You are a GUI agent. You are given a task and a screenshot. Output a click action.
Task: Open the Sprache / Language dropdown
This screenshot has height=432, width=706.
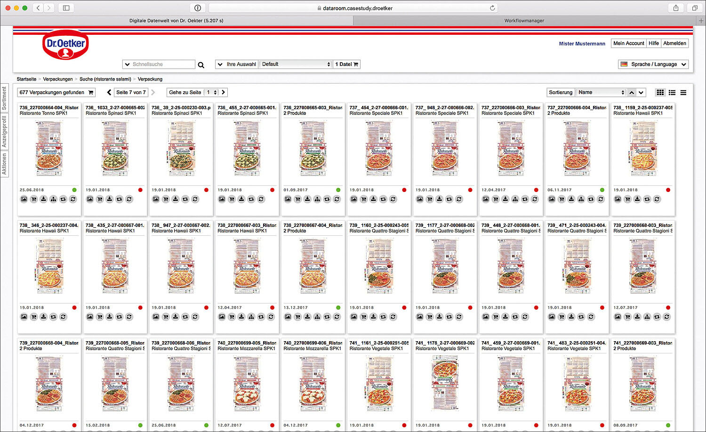tap(653, 64)
